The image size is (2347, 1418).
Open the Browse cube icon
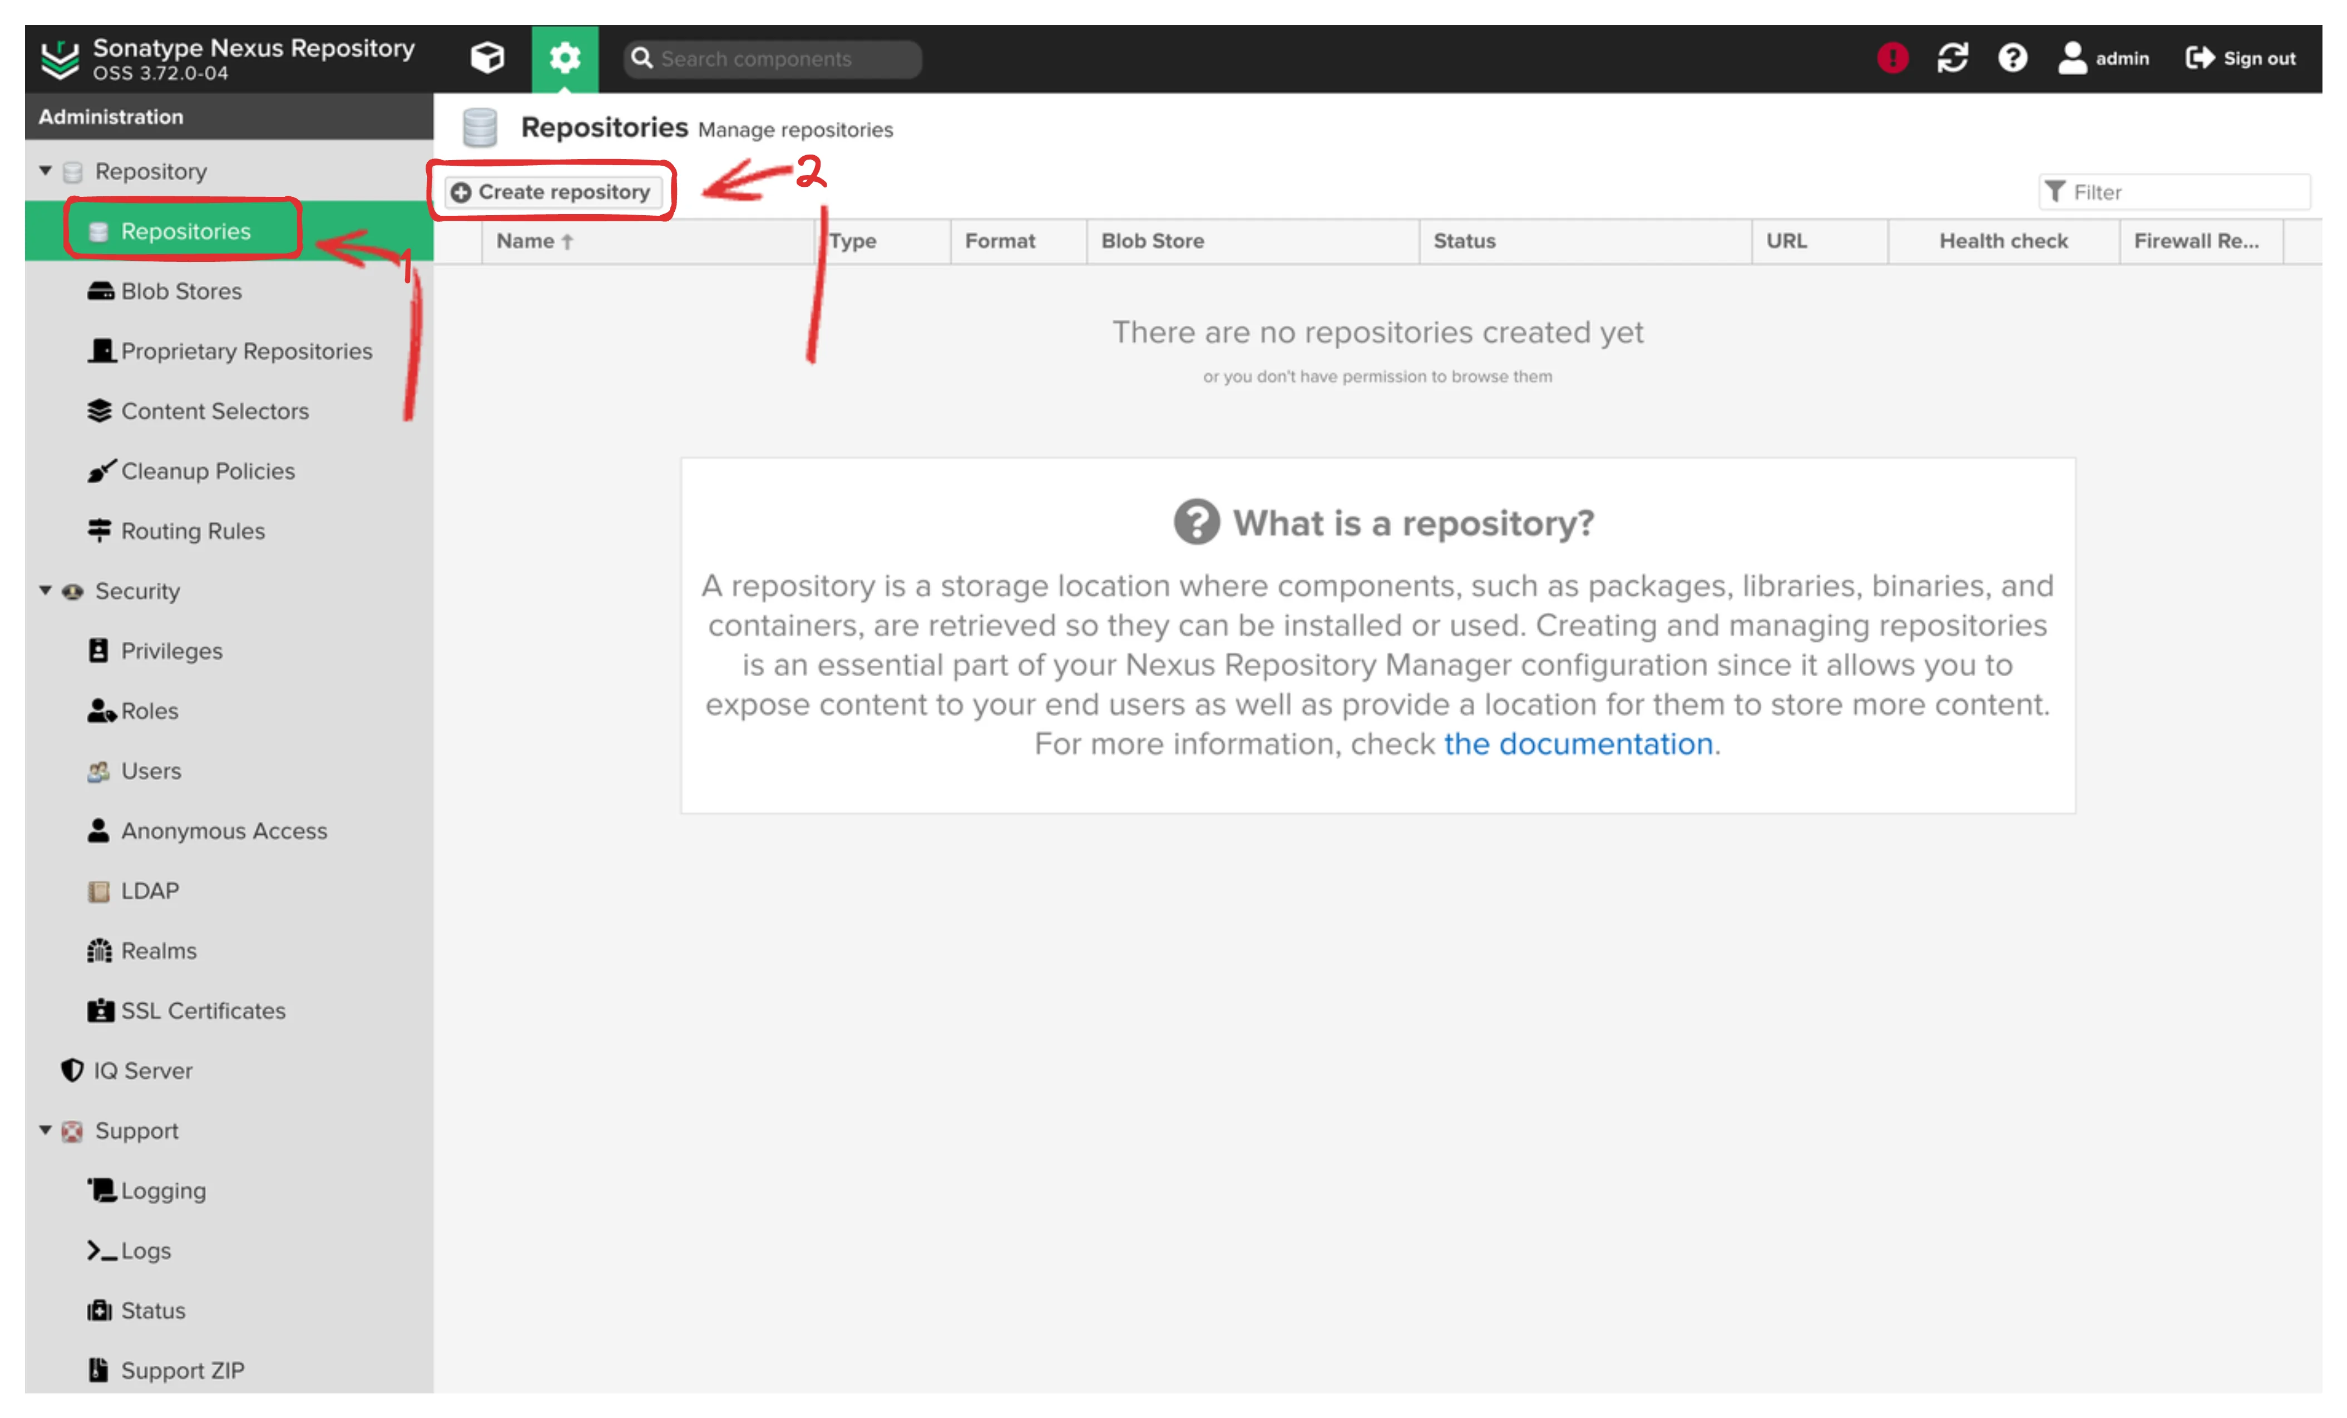click(487, 58)
